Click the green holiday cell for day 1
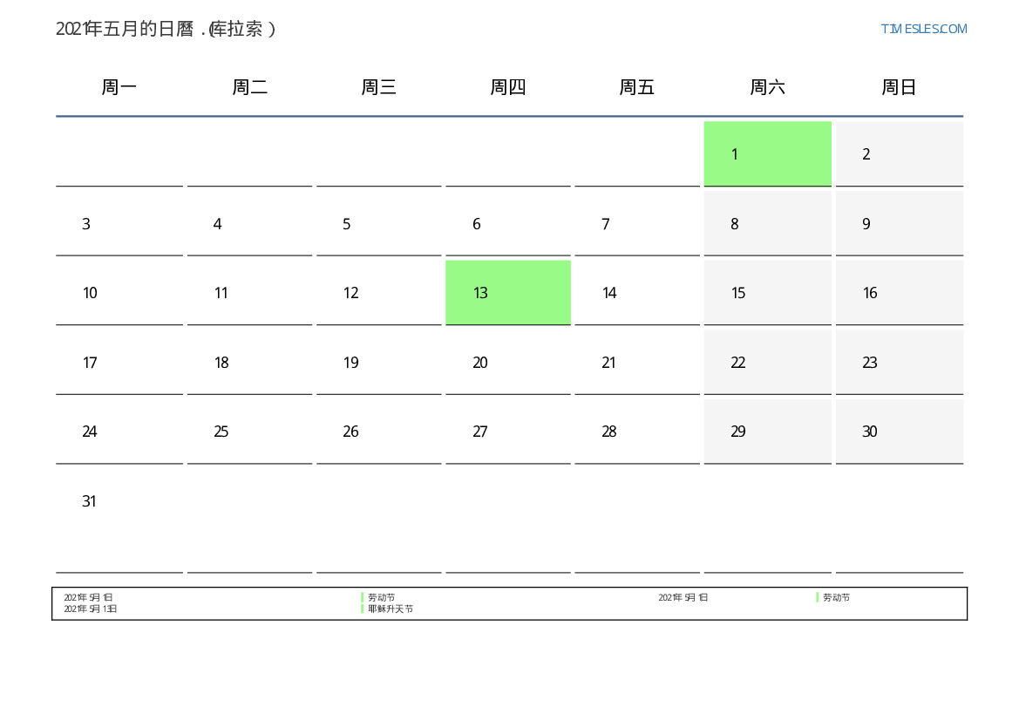 767,153
